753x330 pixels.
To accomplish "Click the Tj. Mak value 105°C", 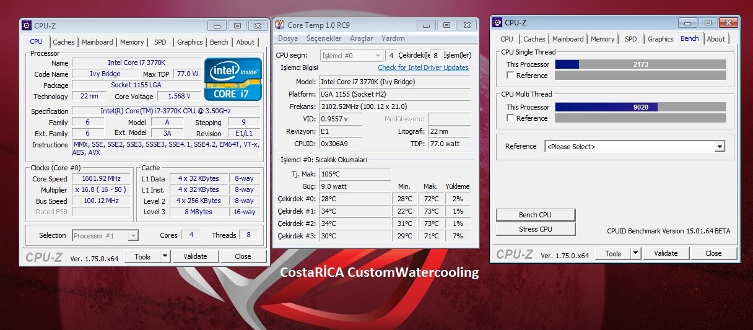I will click(355, 174).
